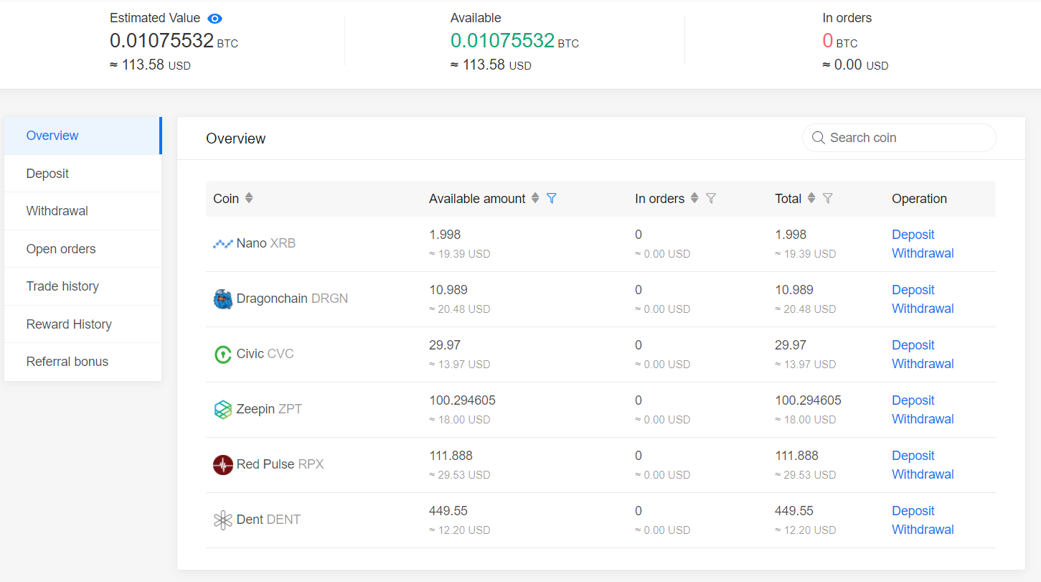Viewport: 1041px width, 582px height.
Task: Click Zeepin available amount 100.294605
Action: coord(462,400)
